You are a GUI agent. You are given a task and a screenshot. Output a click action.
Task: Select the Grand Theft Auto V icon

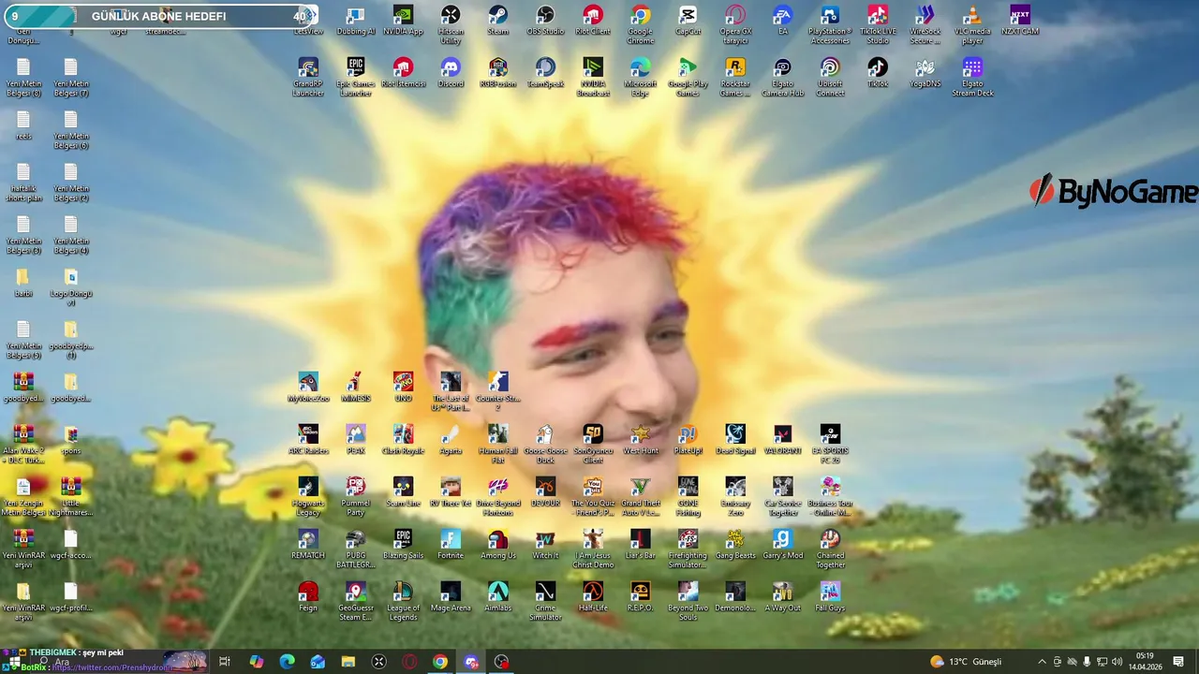click(640, 497)
